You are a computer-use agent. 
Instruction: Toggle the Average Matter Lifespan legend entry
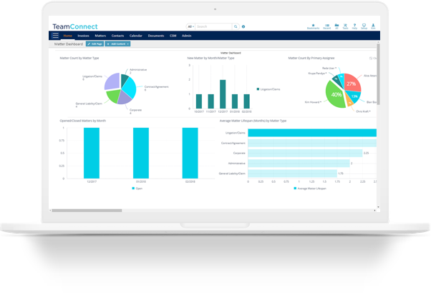coord(310,188)
